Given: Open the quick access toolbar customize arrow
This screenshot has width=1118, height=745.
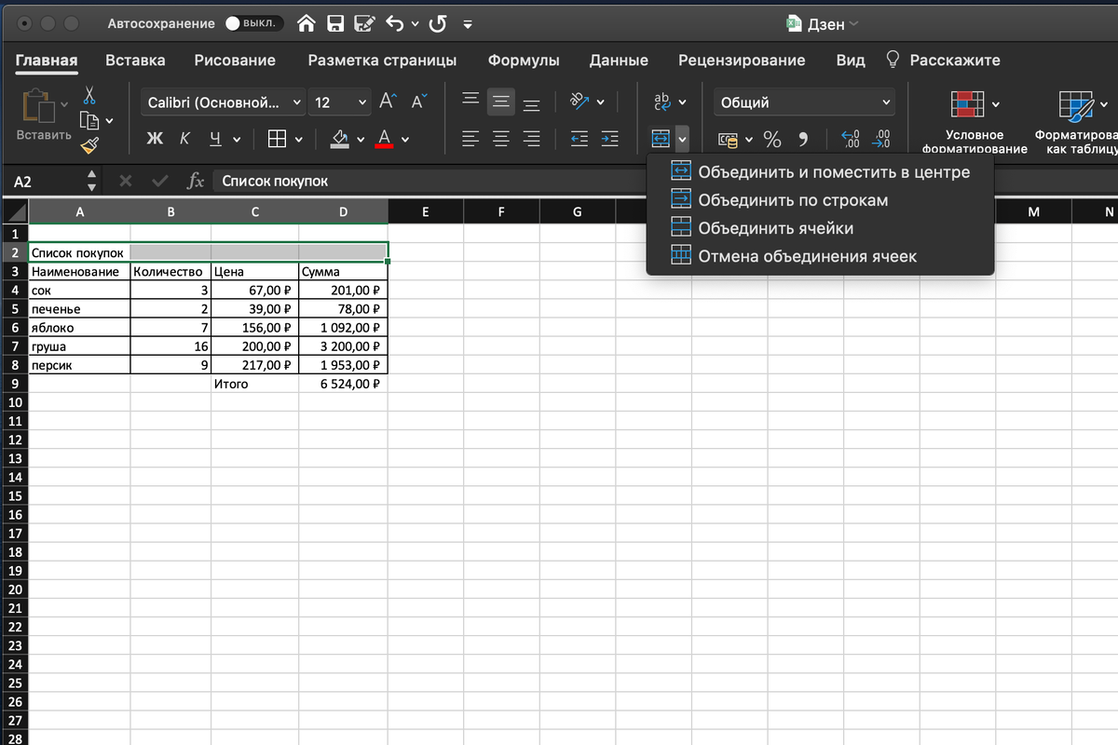Looking at the screenshot, I should pyautogui.click(x=468, y=24).
